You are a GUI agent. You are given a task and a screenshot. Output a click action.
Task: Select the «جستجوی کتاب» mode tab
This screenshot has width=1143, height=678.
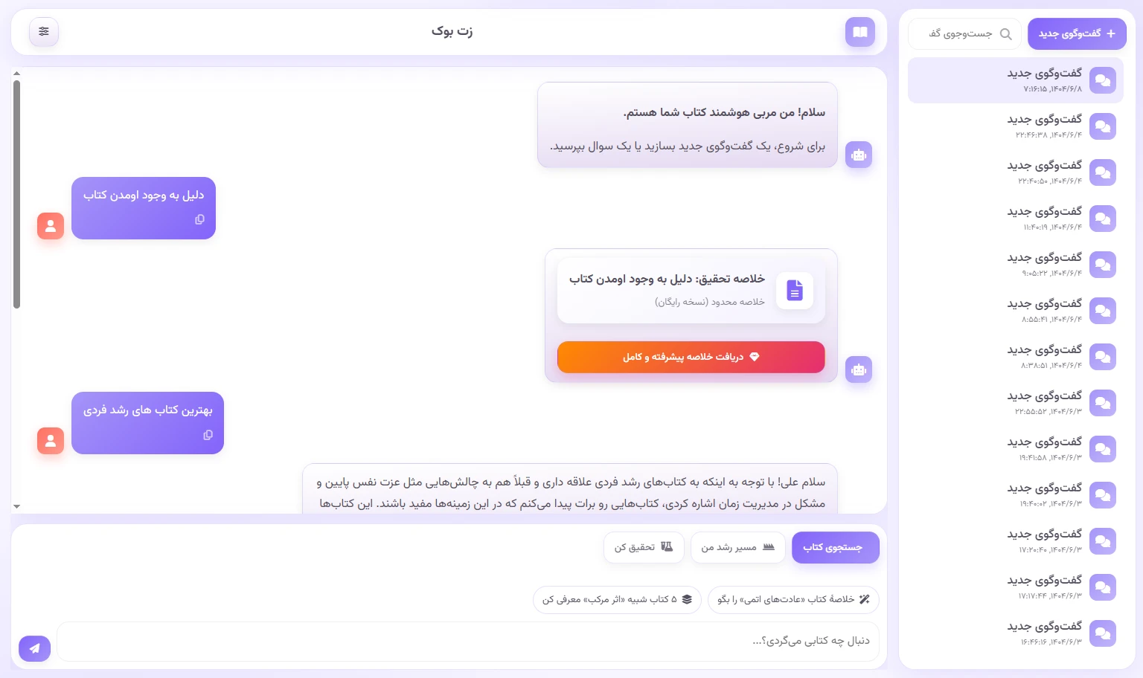coord(835,547)
